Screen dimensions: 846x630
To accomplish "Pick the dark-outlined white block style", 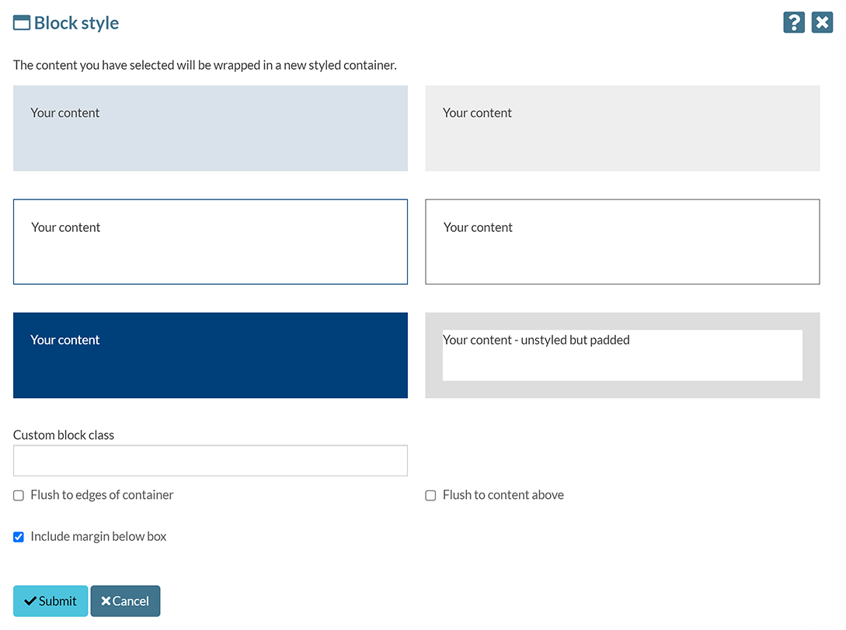I will (x=622, y=242).
